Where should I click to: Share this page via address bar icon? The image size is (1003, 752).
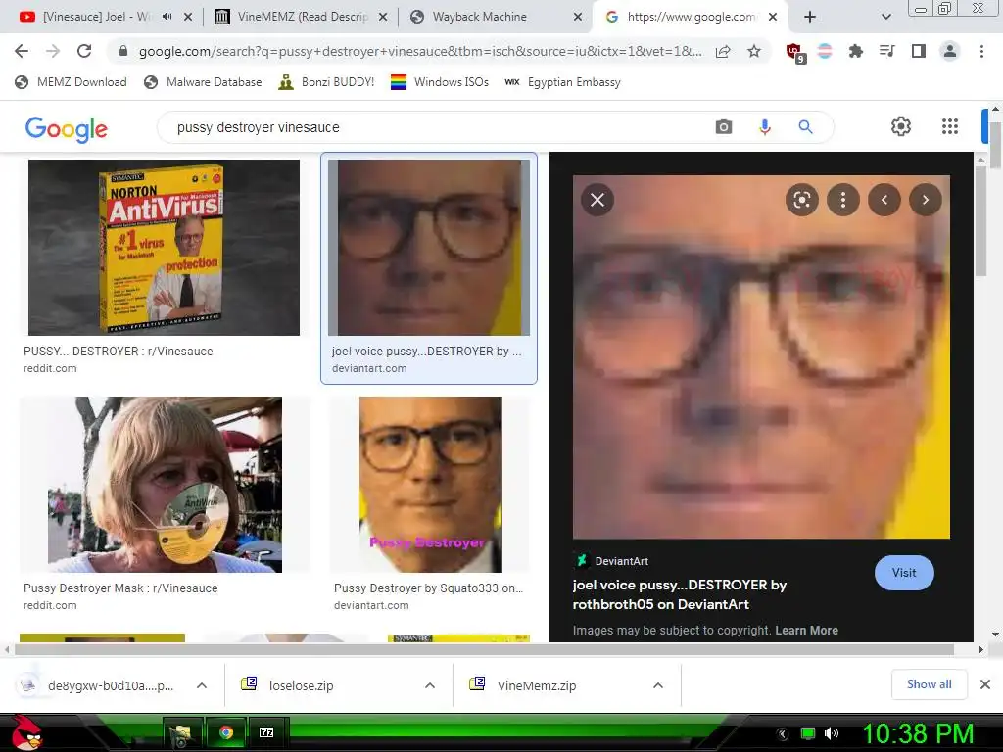point(723,51)
